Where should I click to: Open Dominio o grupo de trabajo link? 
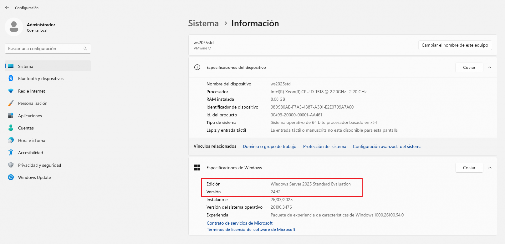point(269,146)
